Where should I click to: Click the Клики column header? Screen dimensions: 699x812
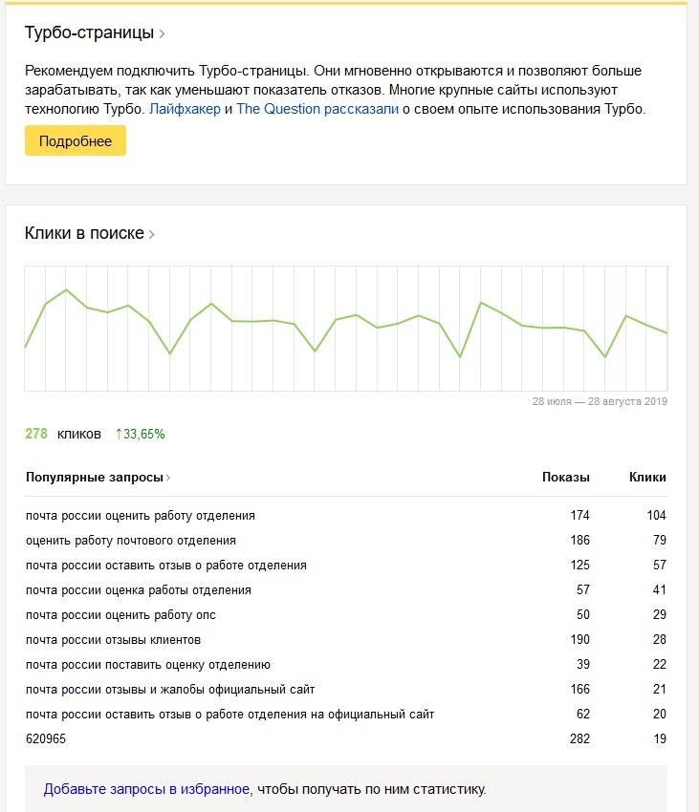(x=647, y=477)
